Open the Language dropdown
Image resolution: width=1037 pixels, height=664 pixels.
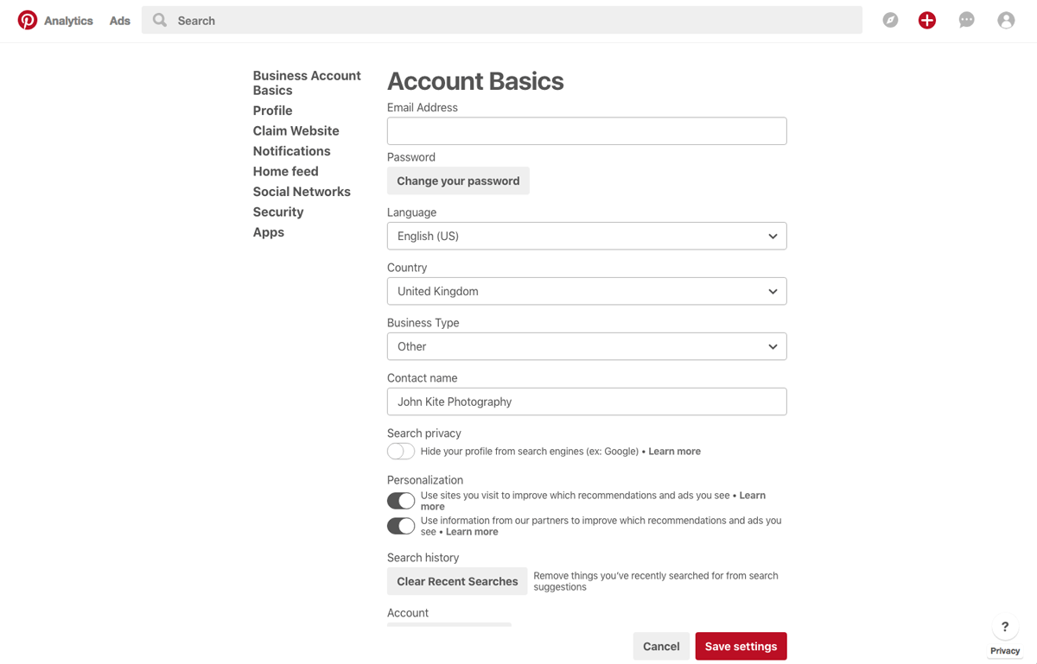[x=587, y=236]
